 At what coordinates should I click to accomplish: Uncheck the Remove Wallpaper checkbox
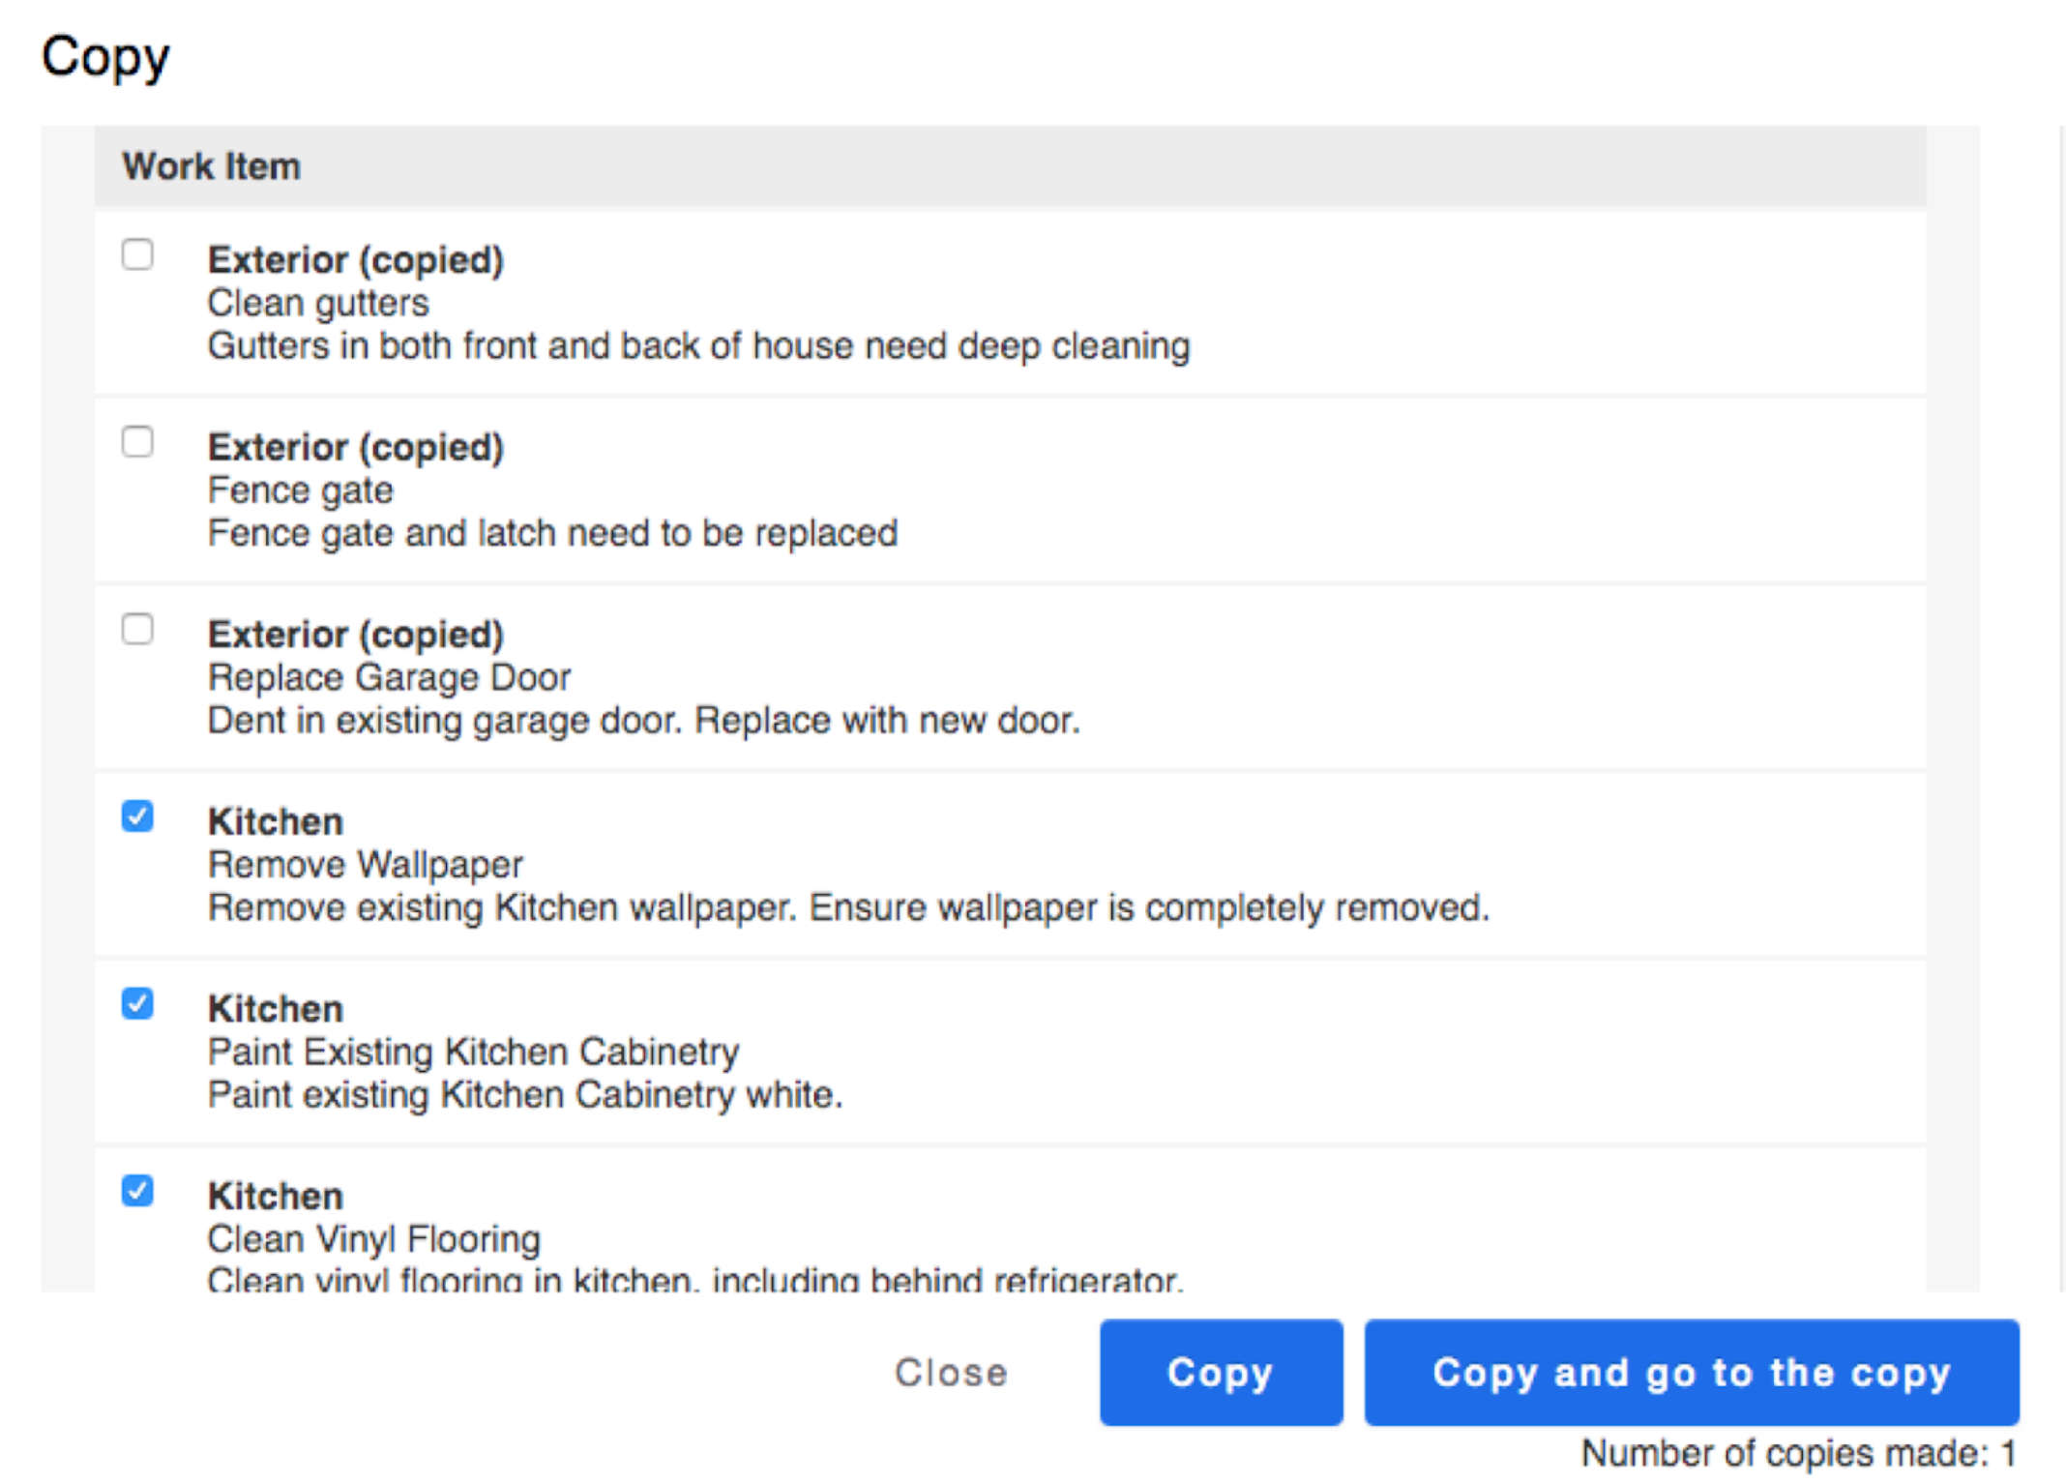click(137, 816)
